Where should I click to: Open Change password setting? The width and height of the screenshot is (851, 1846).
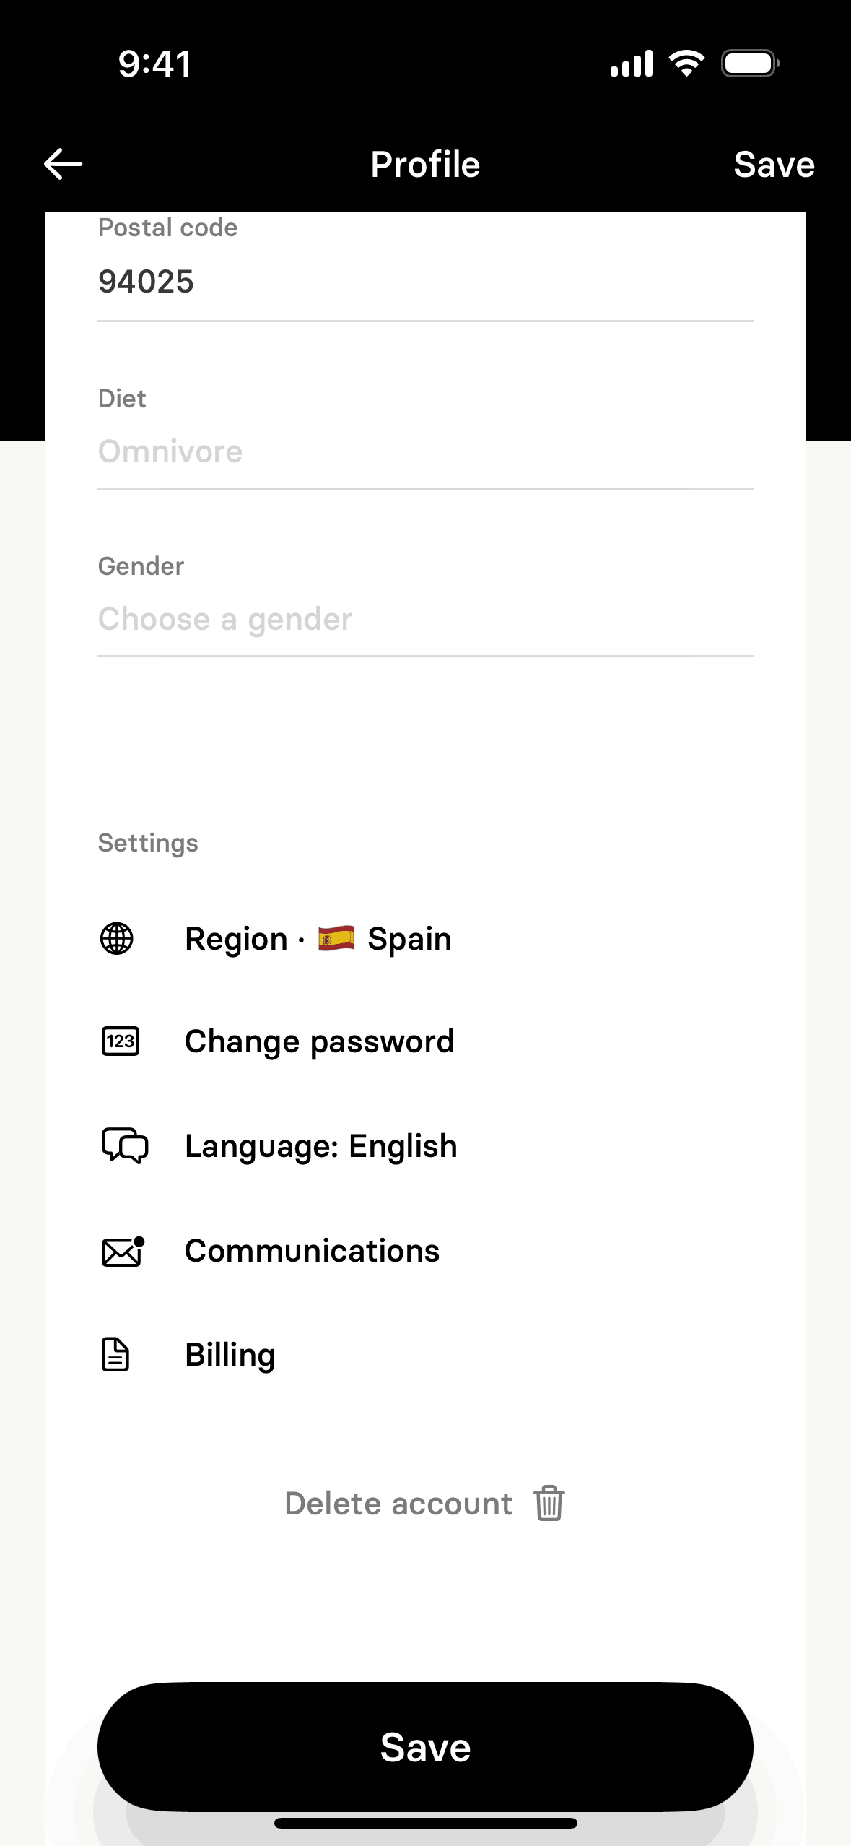point(319,1041)
